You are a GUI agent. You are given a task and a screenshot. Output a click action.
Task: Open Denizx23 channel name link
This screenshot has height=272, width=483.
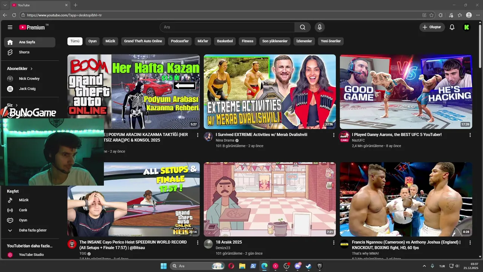click(223, 248)
